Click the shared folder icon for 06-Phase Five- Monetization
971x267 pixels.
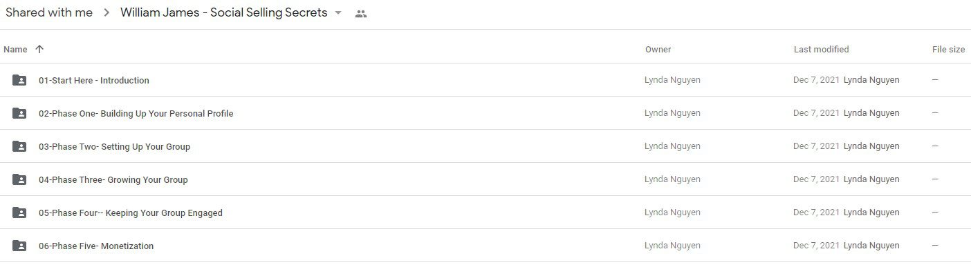coord(19,246)
